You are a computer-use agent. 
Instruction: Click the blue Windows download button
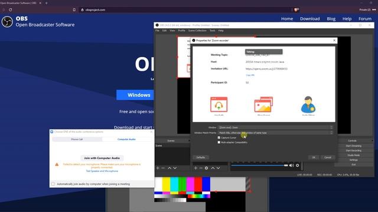[135, 95]
